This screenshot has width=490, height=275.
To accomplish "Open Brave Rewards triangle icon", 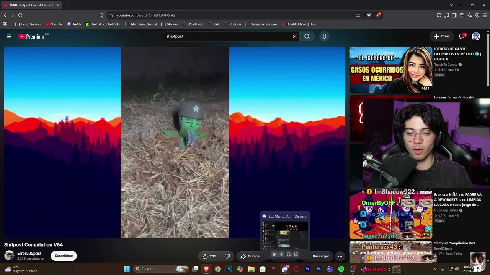I will 378,15.
